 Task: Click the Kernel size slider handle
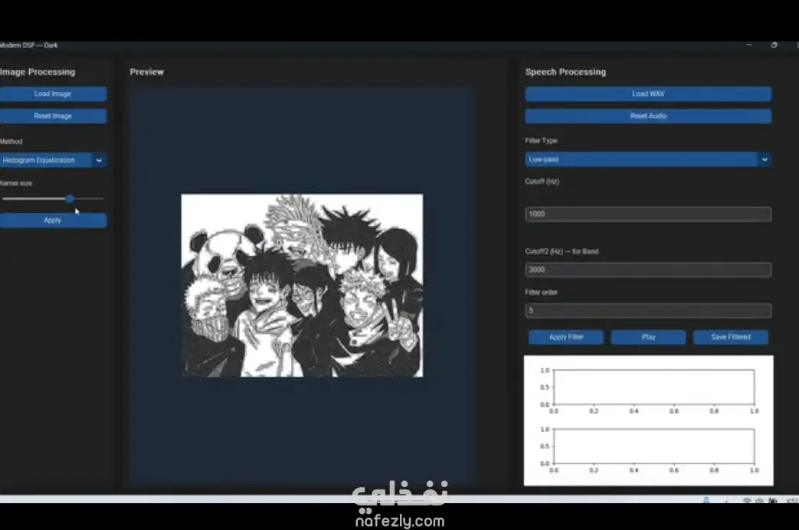(x=70, y=199)
